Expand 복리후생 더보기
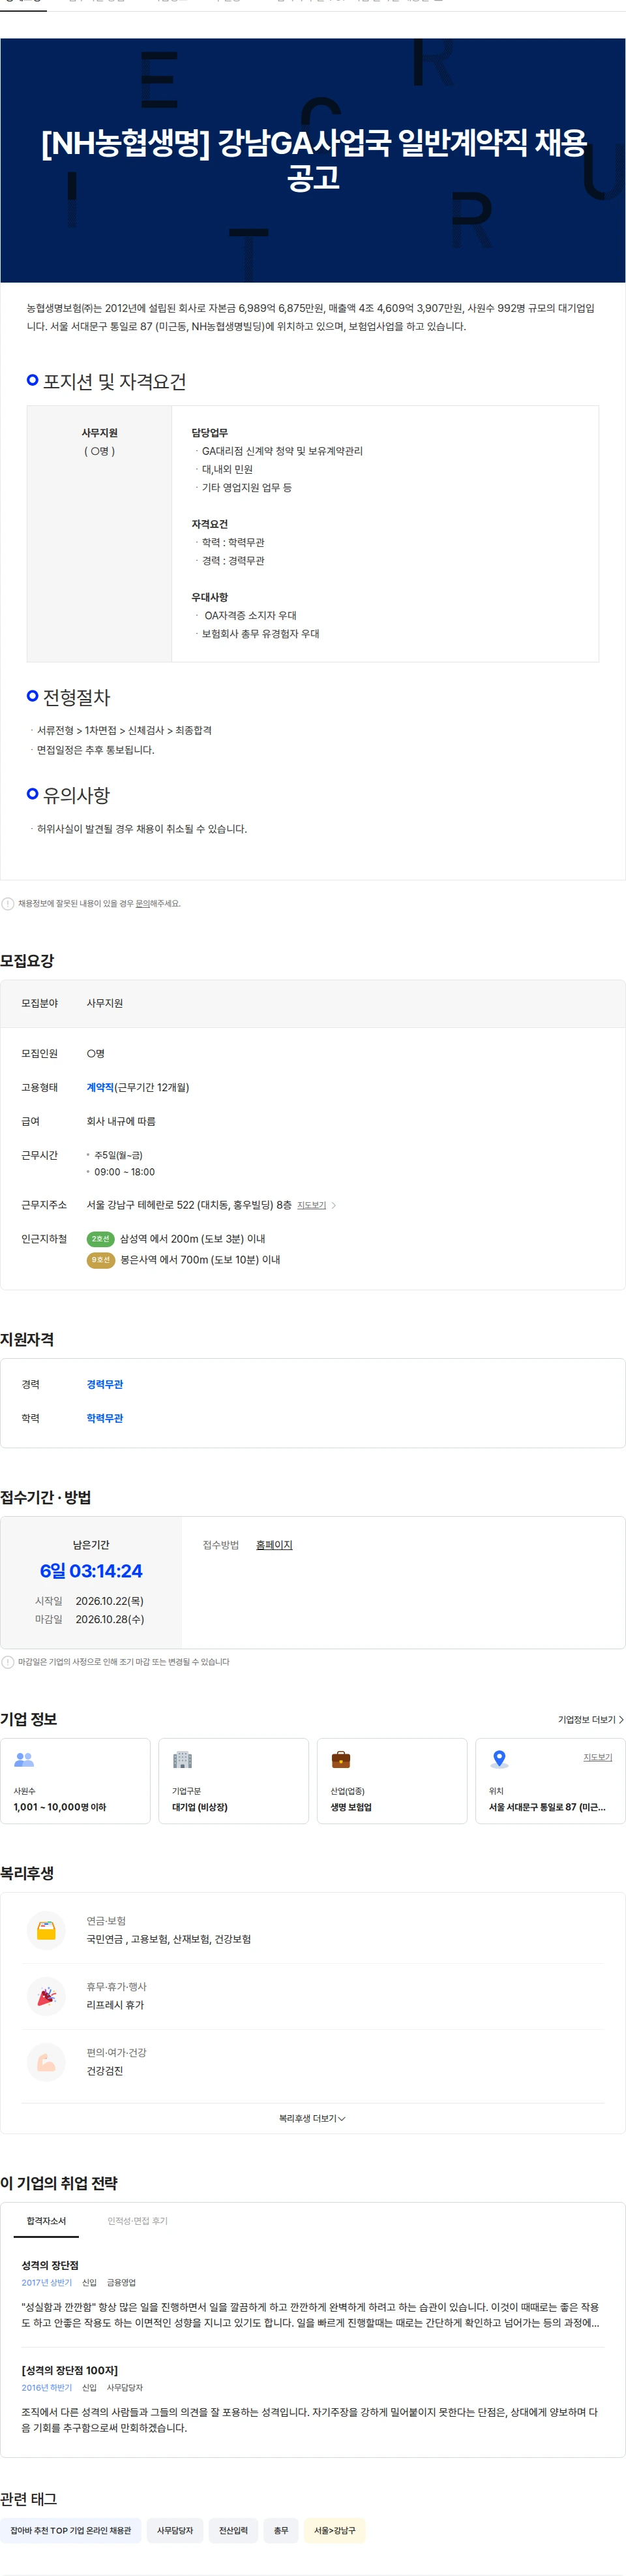 312,2118
